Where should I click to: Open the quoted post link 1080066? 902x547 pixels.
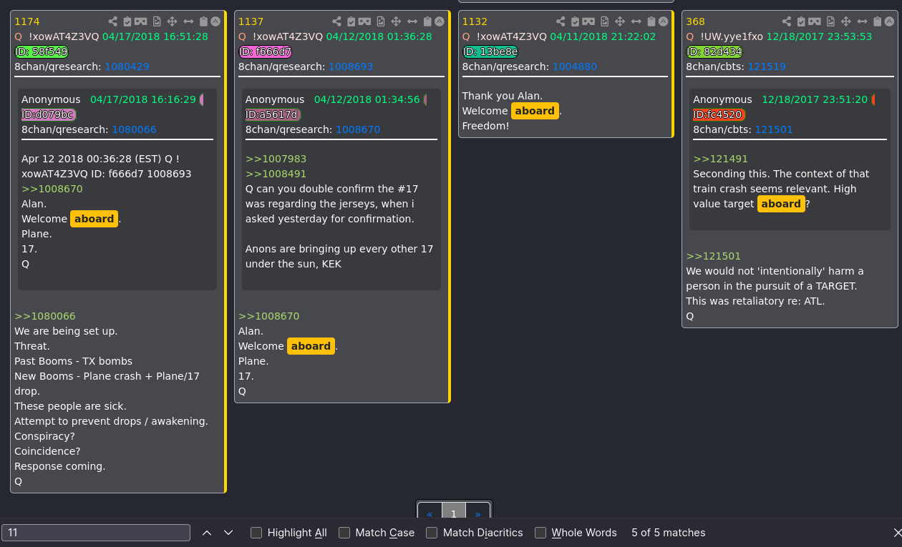coord(134,129)
